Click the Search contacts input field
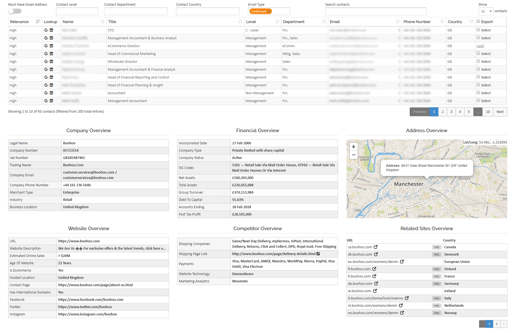This screenshot has width=520, height=333. tap(376, 11)
